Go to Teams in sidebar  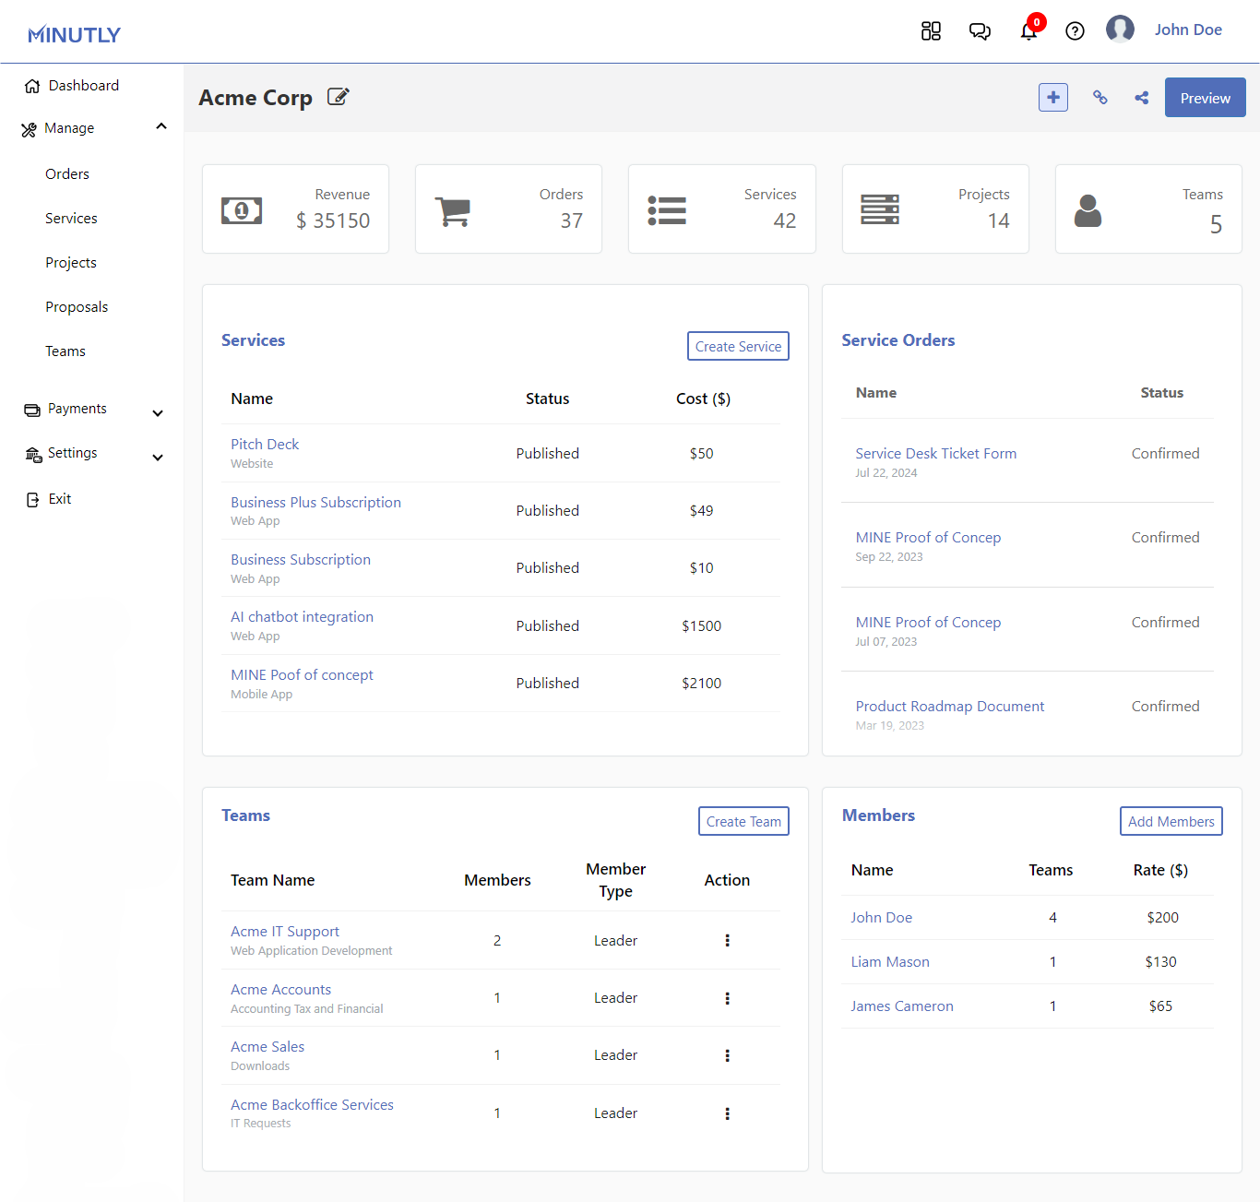click(65, 351)
